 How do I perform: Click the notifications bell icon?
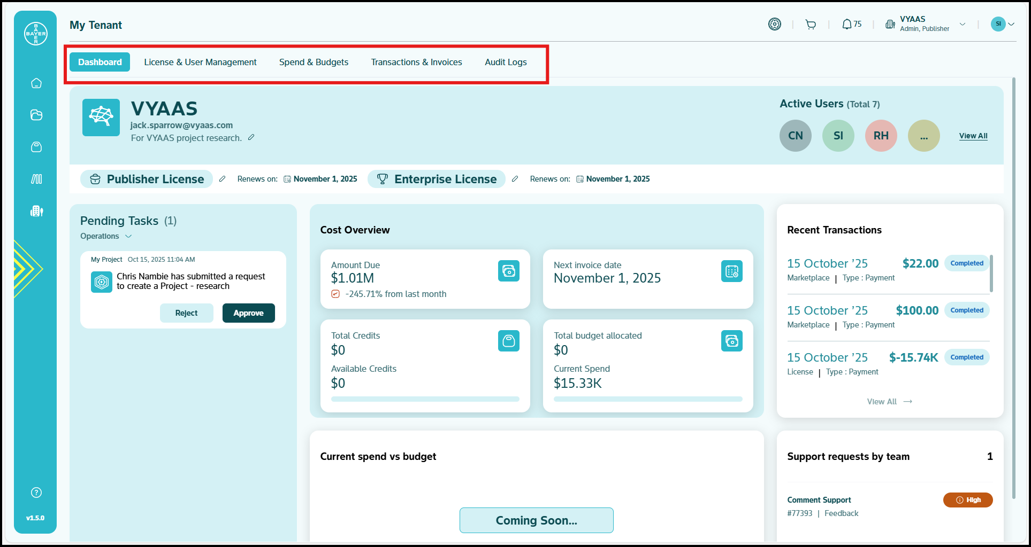click(x=847, y=25)
